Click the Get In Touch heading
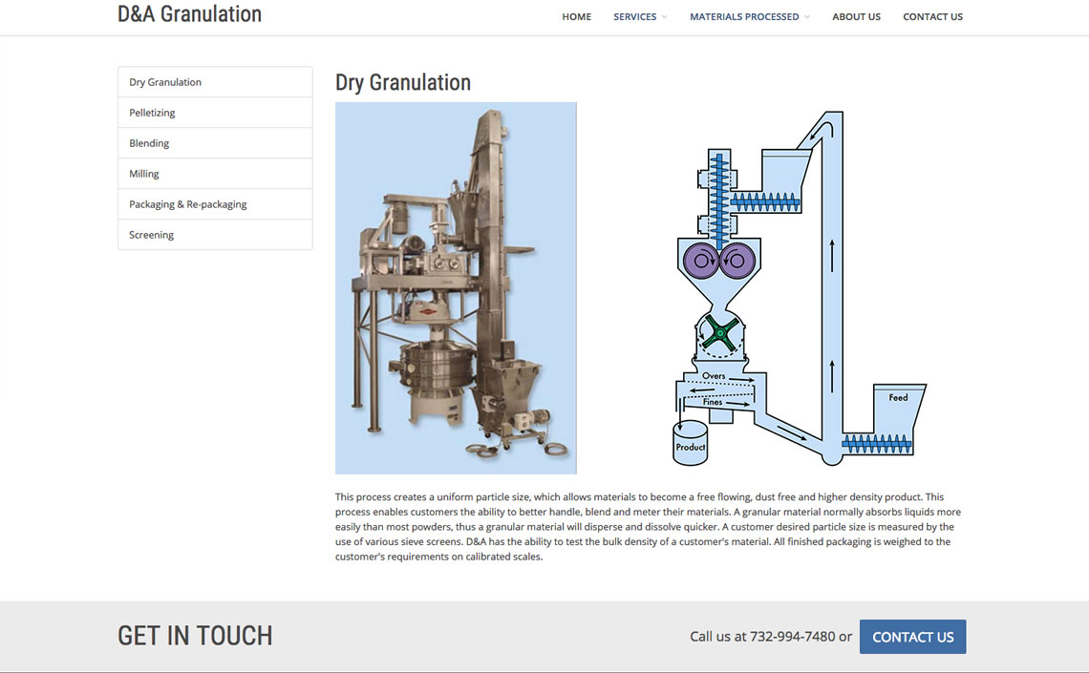Viewport: 1089px width, 673px height. pyautogui.click(x=195, y=636)
